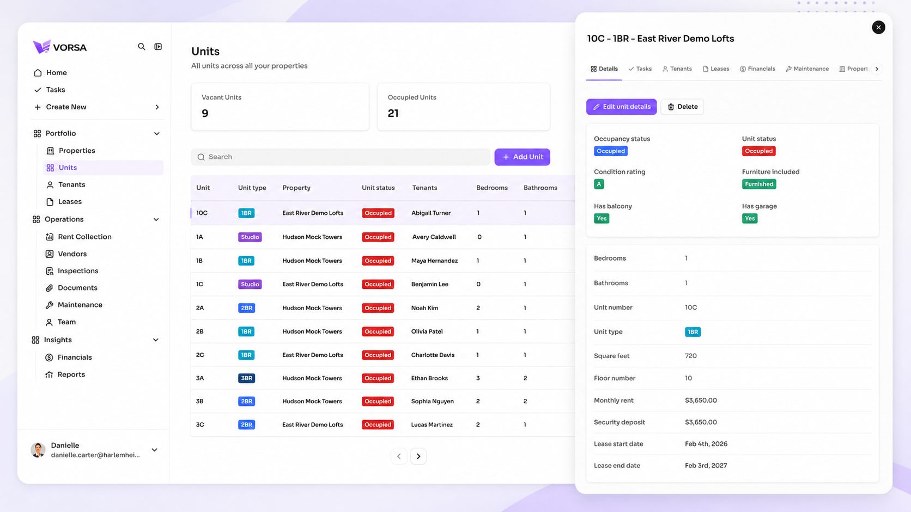Click the Create New plus icon
Viewport: 911px width, 512px height.
click(38, 107)
